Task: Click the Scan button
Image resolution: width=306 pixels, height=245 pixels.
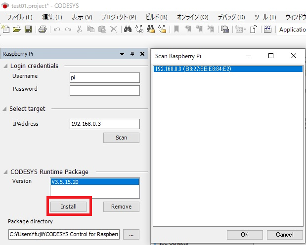Action: 121,138
